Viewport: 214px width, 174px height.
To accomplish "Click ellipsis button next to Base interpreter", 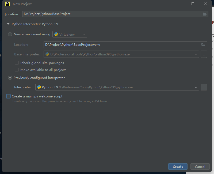I will (x=204, y=54).
